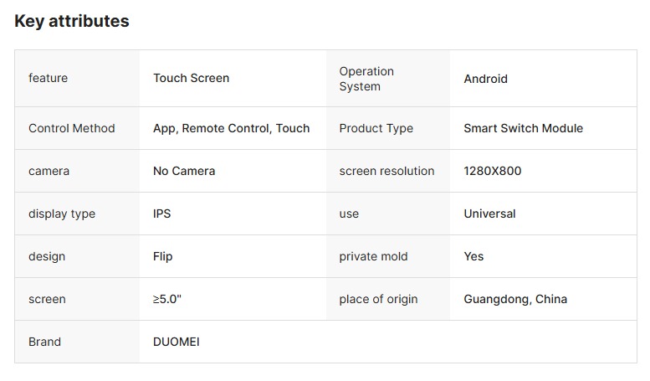Screen dimensions: 650x381
Task: Click the Android value
Action: pos(485,79)
